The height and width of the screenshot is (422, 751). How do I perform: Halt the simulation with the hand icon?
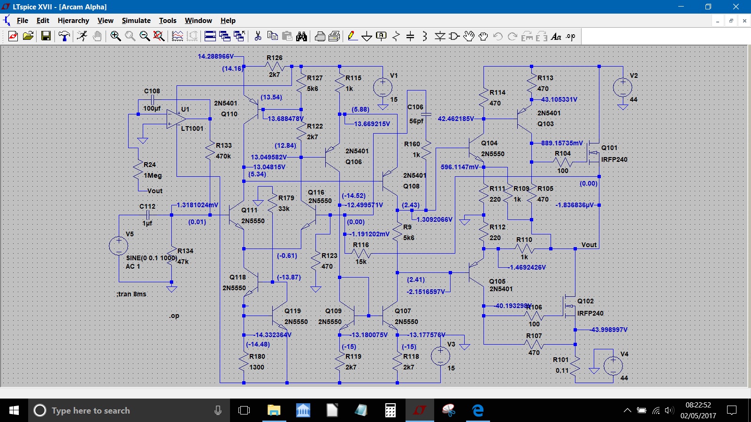[97, 37]
